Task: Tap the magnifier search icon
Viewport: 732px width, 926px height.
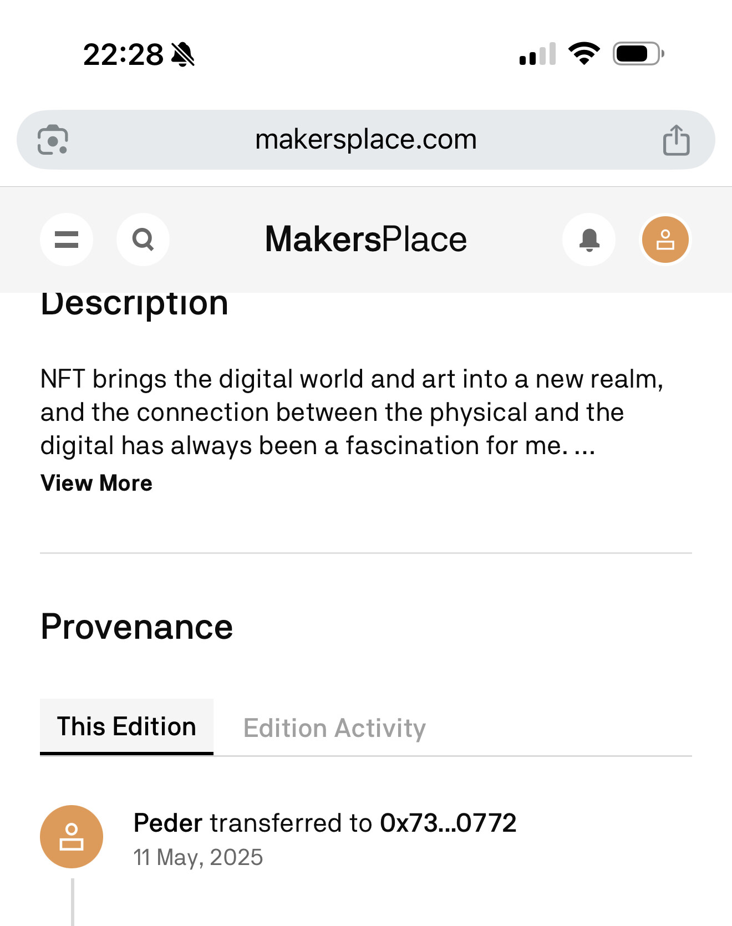Action: [x=143, y=240]
